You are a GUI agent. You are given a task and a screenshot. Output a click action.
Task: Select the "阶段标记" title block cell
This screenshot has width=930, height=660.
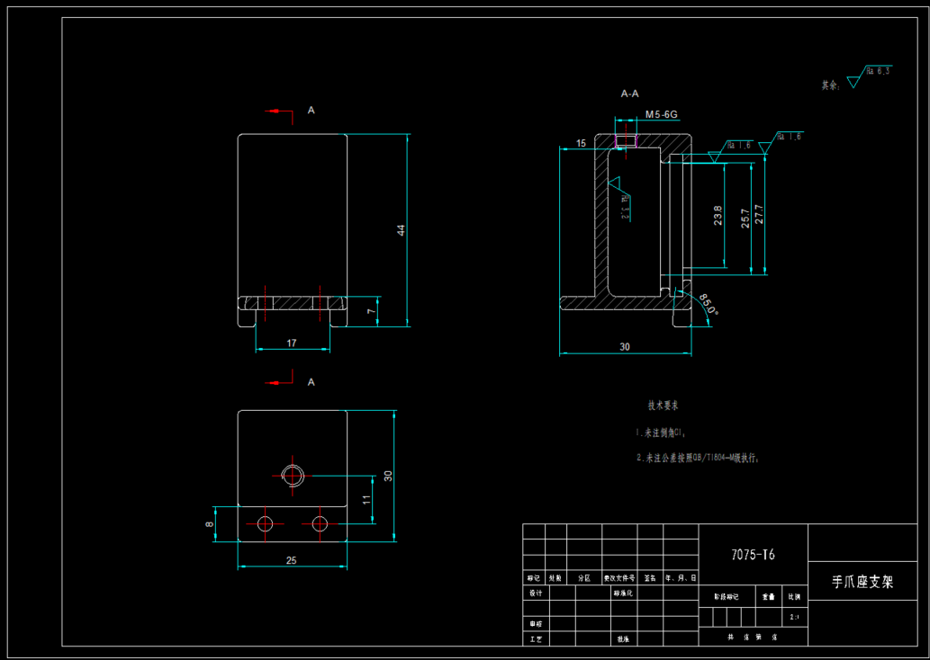[727, 596]
